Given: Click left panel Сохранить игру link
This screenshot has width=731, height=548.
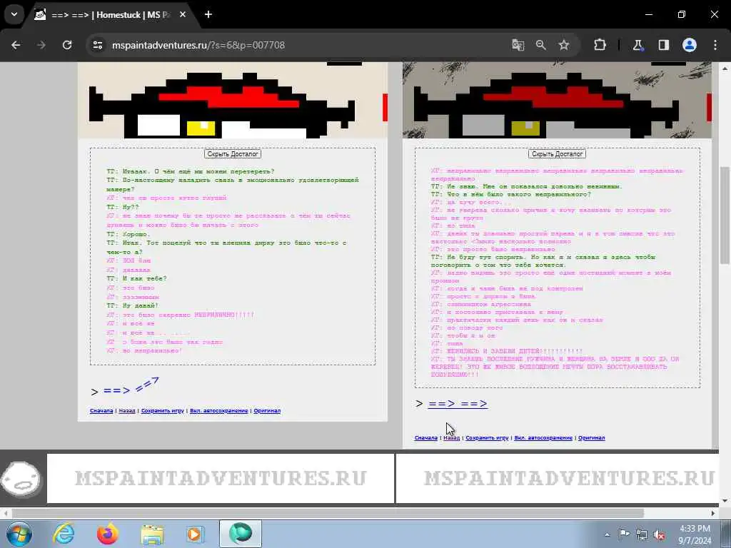Looking at the screenshot, I should (x=163, y=410).
